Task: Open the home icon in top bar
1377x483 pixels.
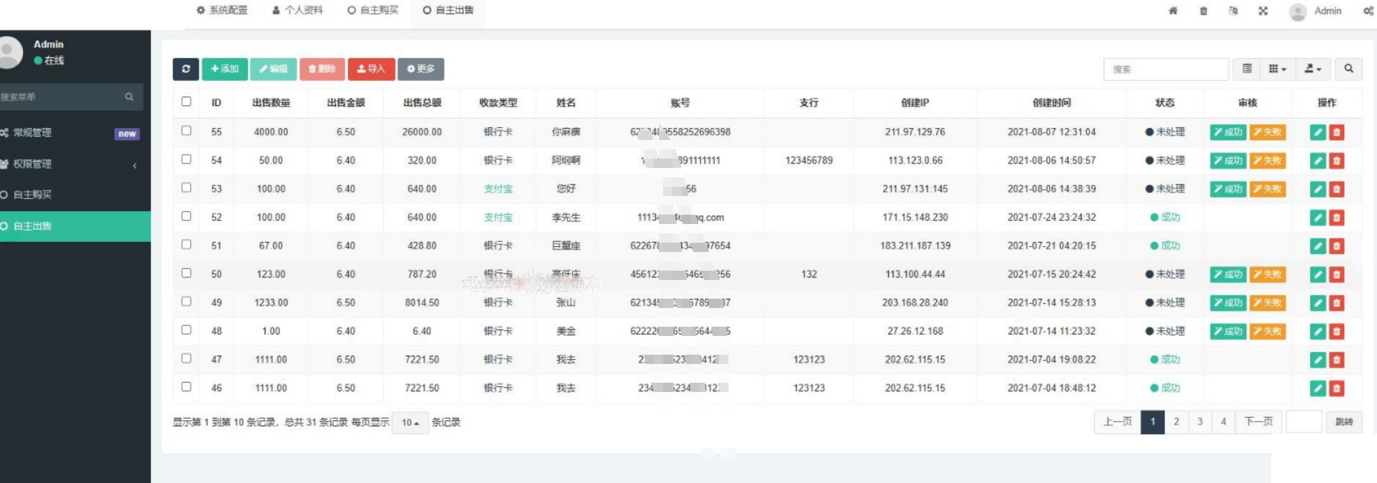Action: (1173, 11)
